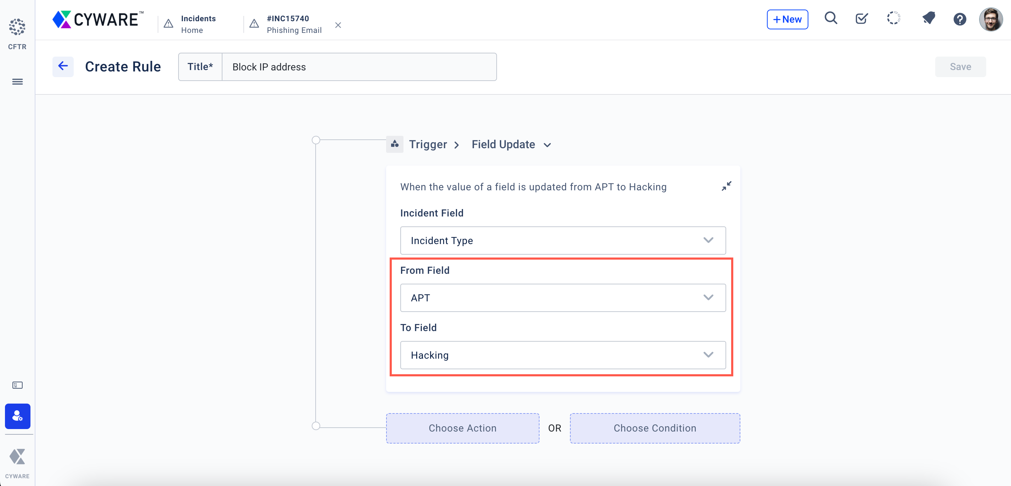The width and height of the screenshot is (1011, 486).
Task: Expand the From Field APT dropdown
Action: (x=708, y=297)
